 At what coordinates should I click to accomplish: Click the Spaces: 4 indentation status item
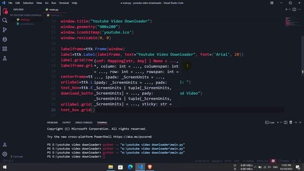[217, 161]
